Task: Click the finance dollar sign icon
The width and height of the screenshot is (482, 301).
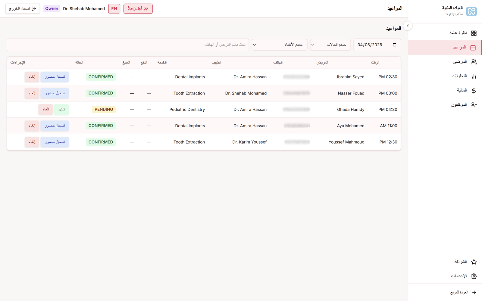Action: 474,91
